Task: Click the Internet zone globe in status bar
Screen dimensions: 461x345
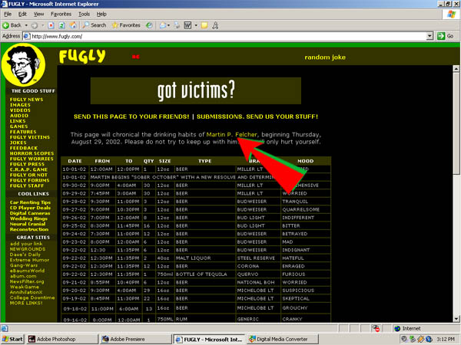Action: tap(397, 328)
